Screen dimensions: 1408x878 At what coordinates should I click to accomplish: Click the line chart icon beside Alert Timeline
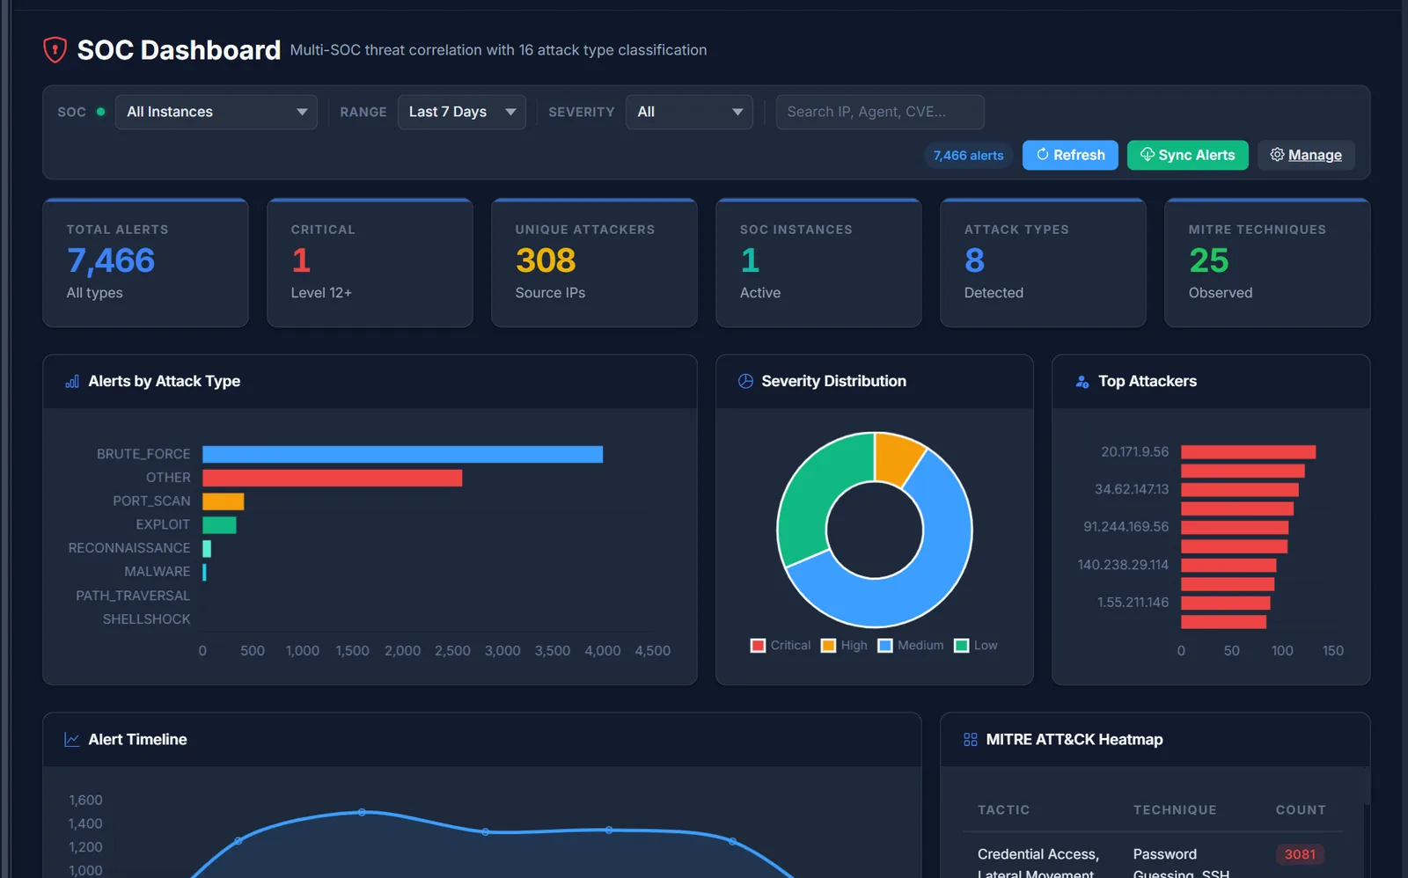pos(72,740)
